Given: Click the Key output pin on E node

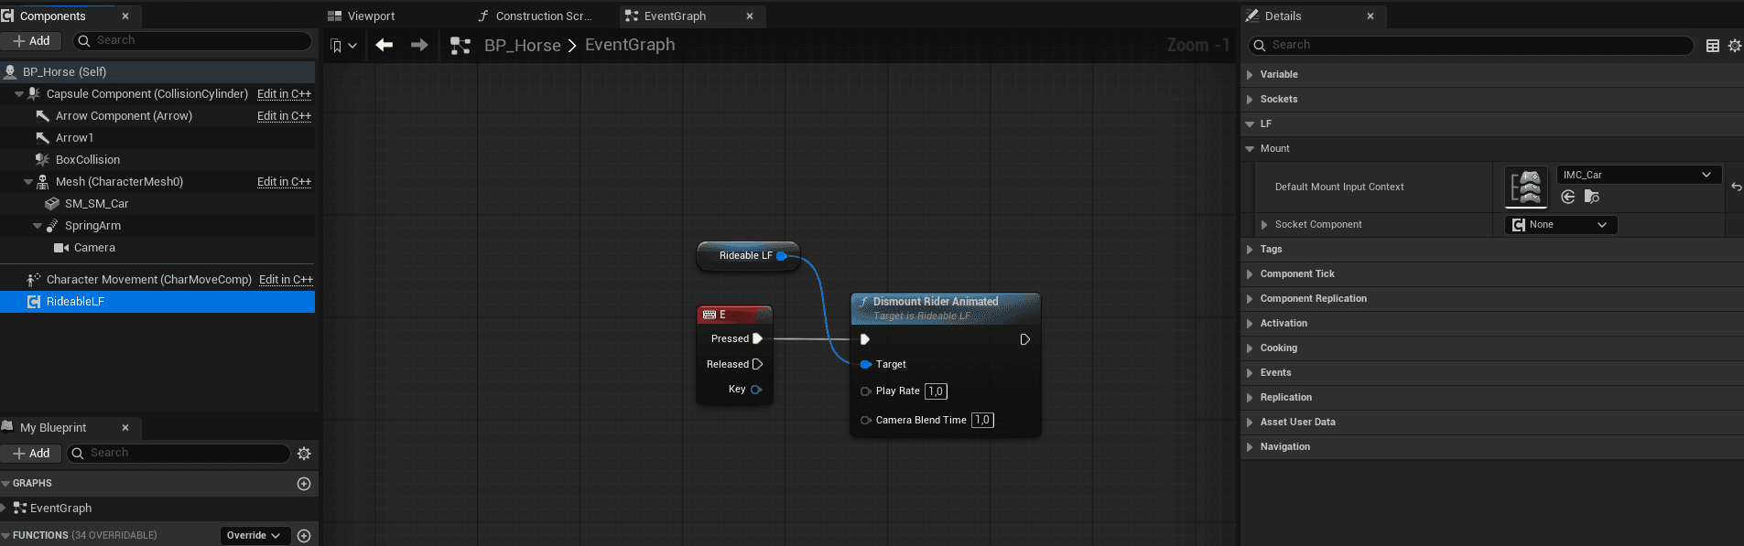Looking at the screenshot, I should [756, 390].
